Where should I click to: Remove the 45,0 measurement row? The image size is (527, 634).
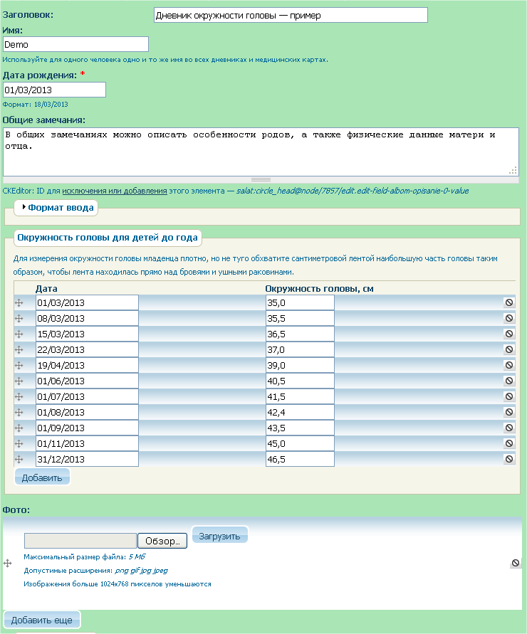point(509,443)
